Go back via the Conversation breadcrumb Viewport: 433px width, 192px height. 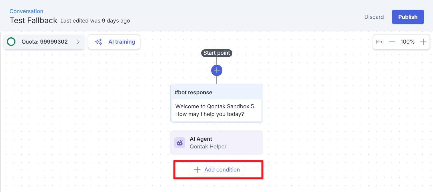[26, 11]
